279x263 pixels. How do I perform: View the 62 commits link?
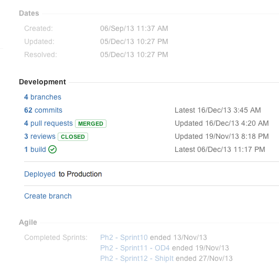43,110
